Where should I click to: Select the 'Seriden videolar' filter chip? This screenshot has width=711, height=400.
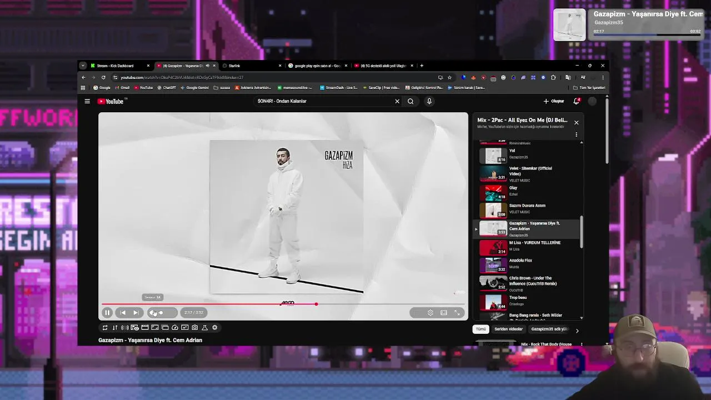pyautogui.click(x=508, y=329)
